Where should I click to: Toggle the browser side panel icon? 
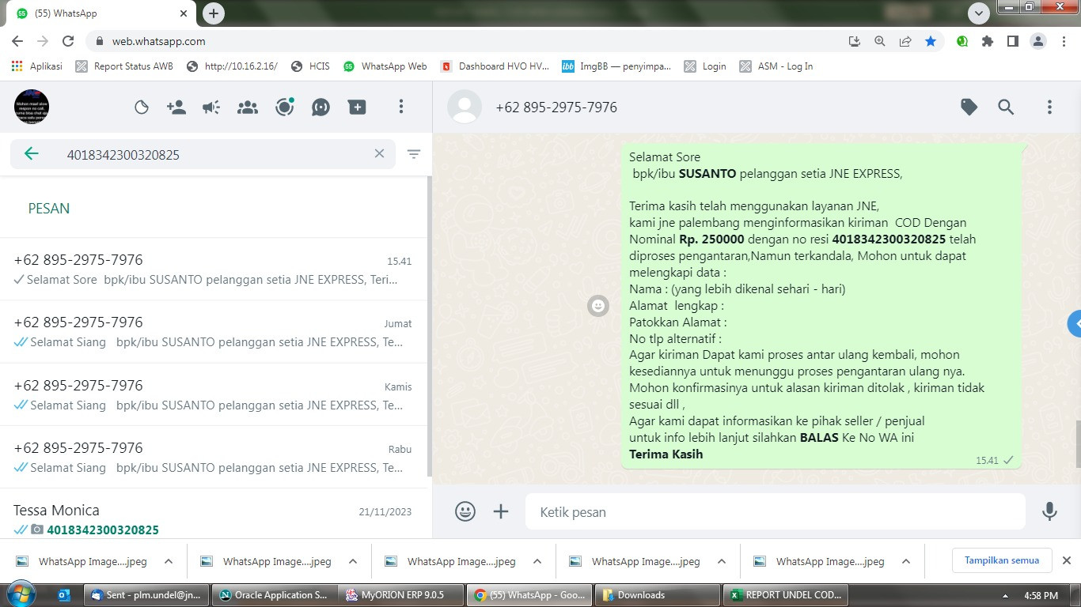(1012, 41)
